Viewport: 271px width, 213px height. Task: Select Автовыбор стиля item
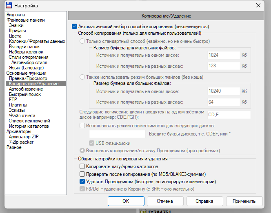click(x=29, y=62)
